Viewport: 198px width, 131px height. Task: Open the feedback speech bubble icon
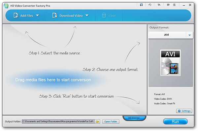168,5
